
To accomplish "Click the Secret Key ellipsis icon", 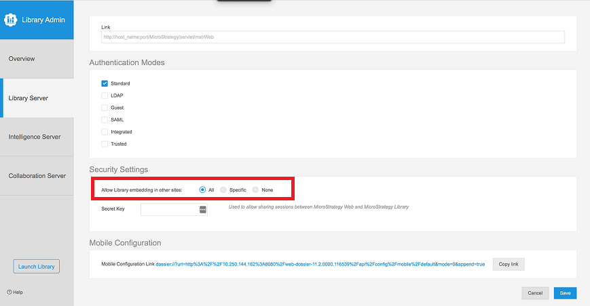I will pyautogui.click(x=203, y=209).
